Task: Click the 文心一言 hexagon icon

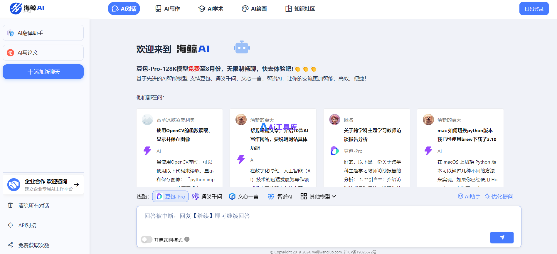Action: [232, 196]
